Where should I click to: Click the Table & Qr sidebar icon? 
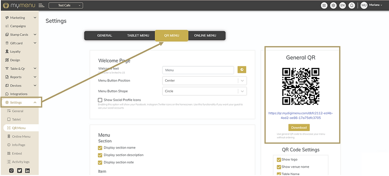[x=7, y=69]
